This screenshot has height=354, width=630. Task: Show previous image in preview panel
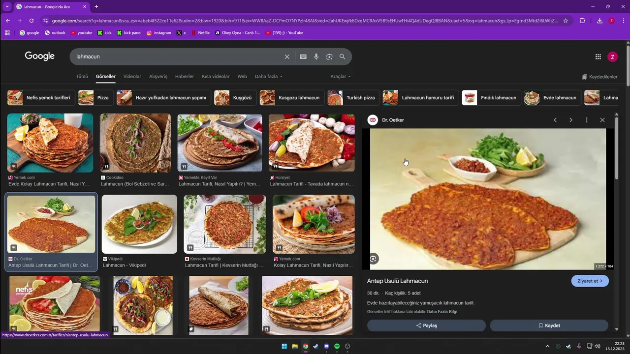tap(555, 120)
